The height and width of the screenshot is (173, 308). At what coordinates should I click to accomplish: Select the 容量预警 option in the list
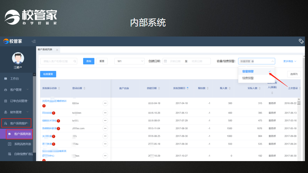256,72
